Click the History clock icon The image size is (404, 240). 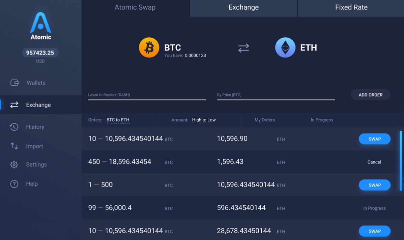point(14,127)
